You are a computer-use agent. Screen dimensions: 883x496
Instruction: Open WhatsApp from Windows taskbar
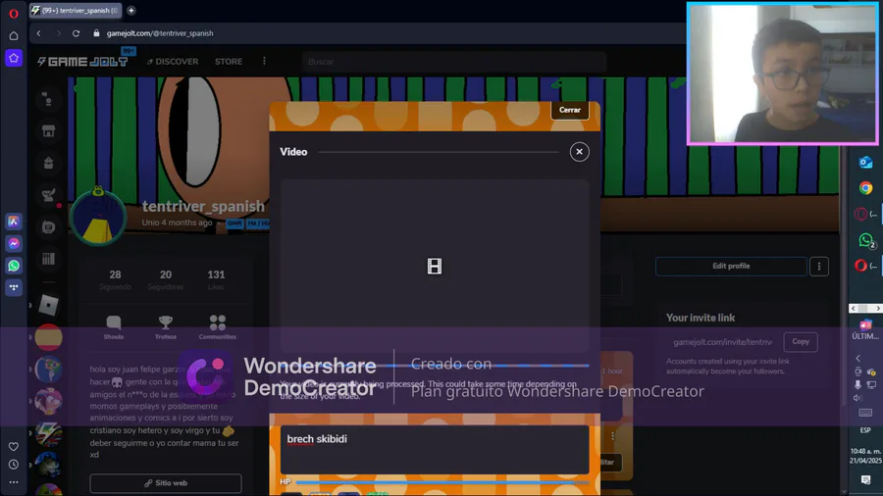(866, 240)
